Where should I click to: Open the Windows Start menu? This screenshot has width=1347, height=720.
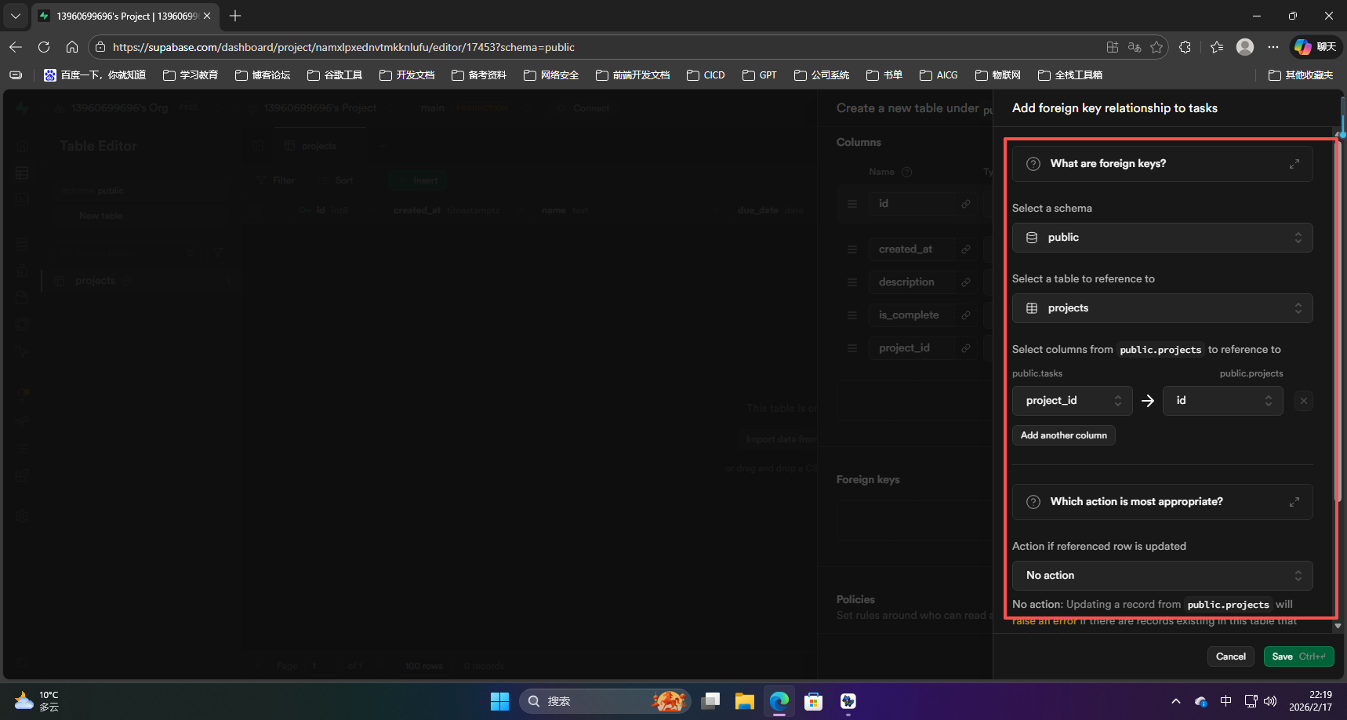point(499,701)
